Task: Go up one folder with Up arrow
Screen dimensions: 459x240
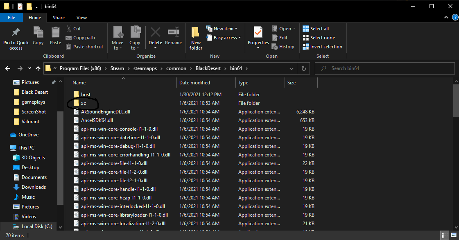Action: [38, 68]
